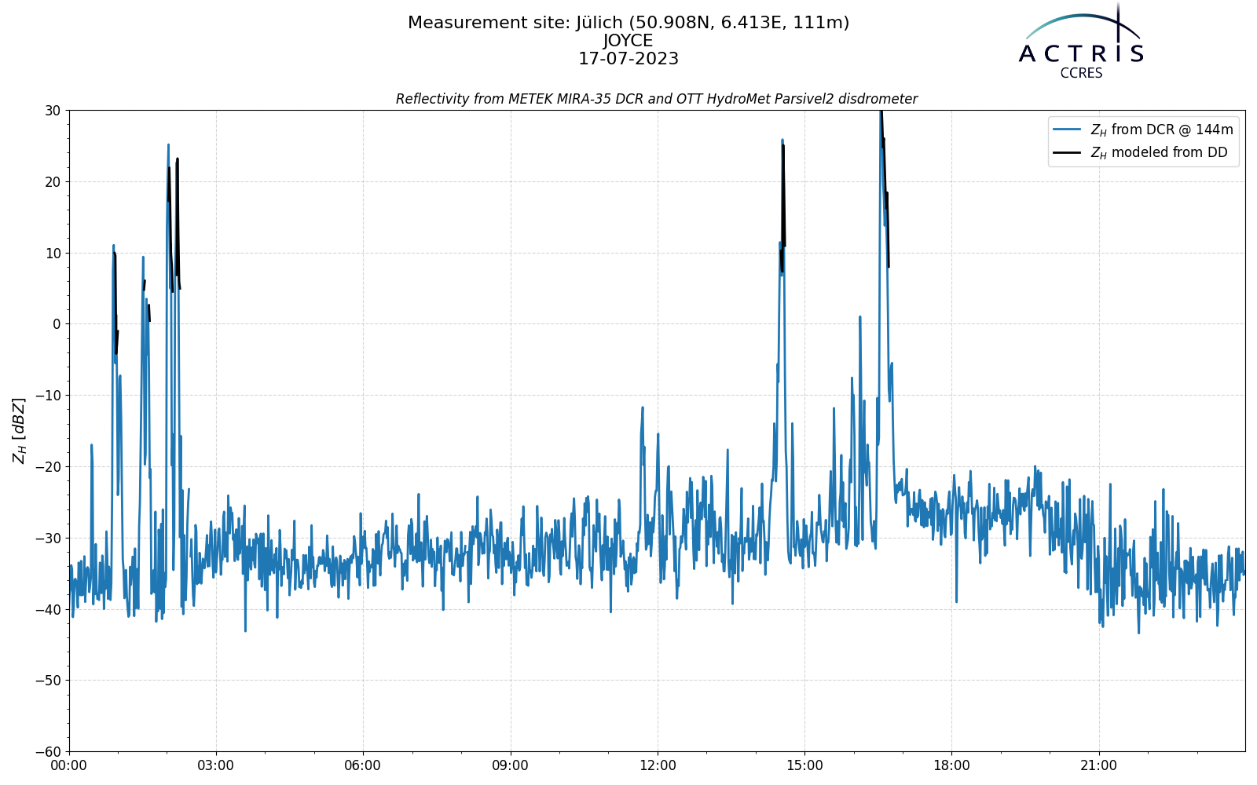
Task: Click the 30 y-axis tick label
Action: pos(53,111)
